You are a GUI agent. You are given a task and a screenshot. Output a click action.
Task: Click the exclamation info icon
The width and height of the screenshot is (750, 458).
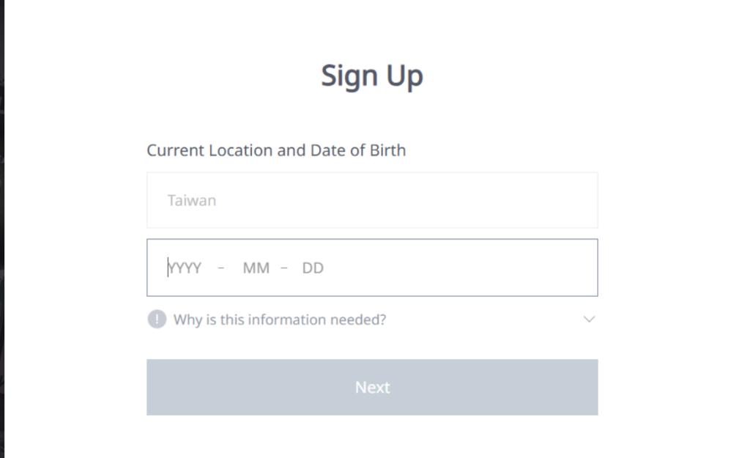[157, 320]
